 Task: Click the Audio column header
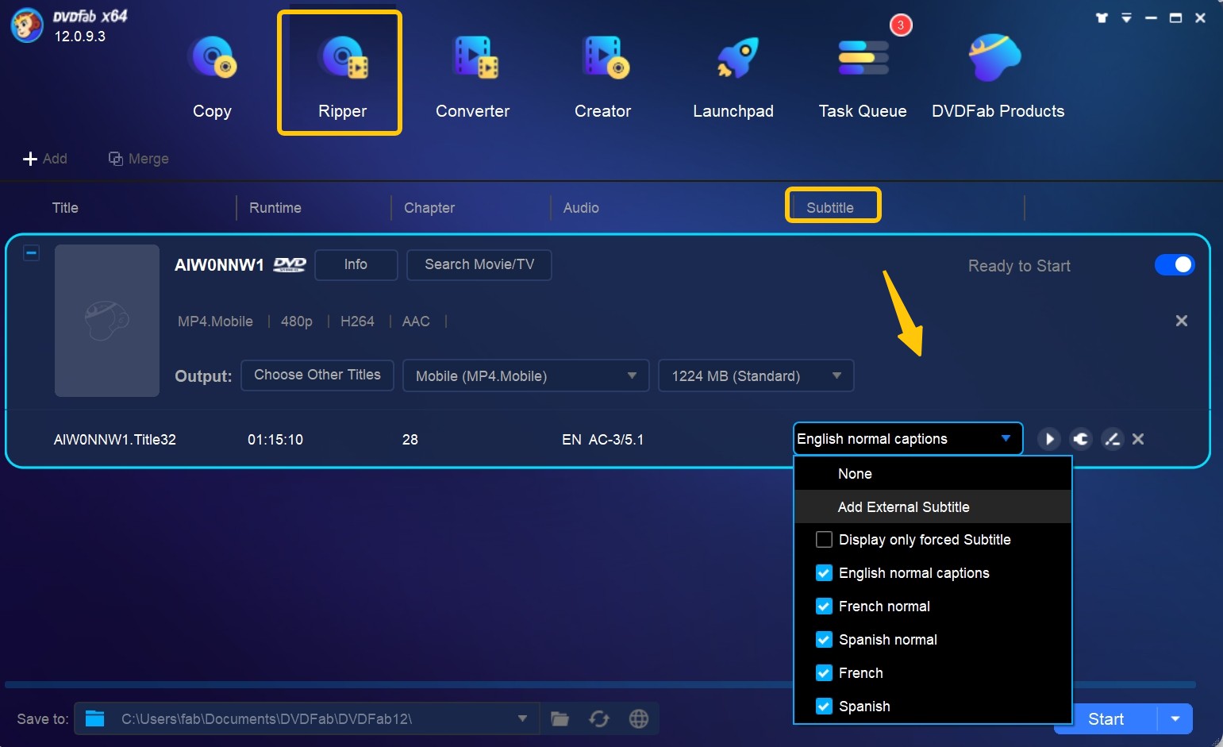point(581,208)
